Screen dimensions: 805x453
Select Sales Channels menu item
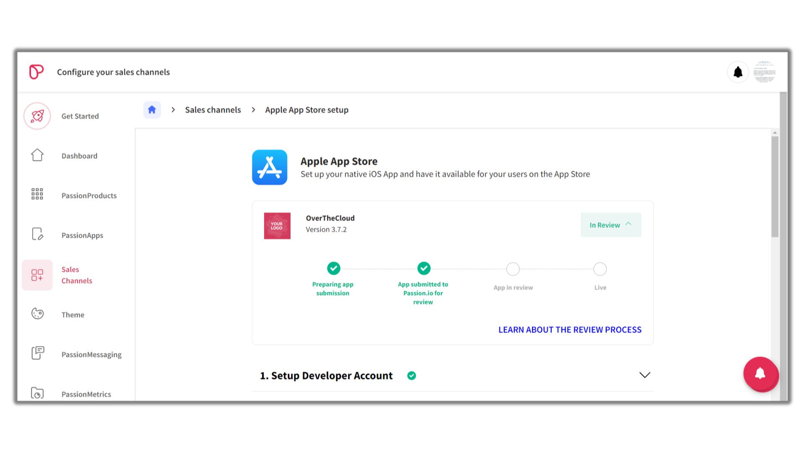coord(77,275)
